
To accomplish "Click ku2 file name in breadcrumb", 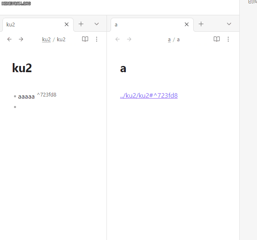I will pyautogui.click(x=61, y=40).
